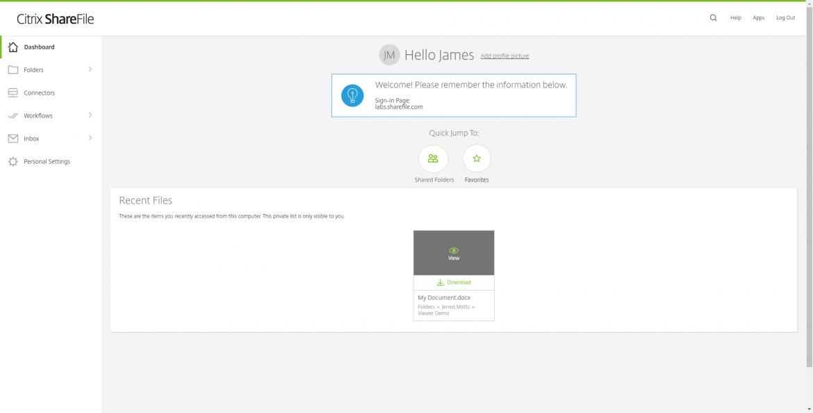Expand the Folders section chevron
Image resolution: width=813 pixels, height=413 pixels.
[89, 70]
